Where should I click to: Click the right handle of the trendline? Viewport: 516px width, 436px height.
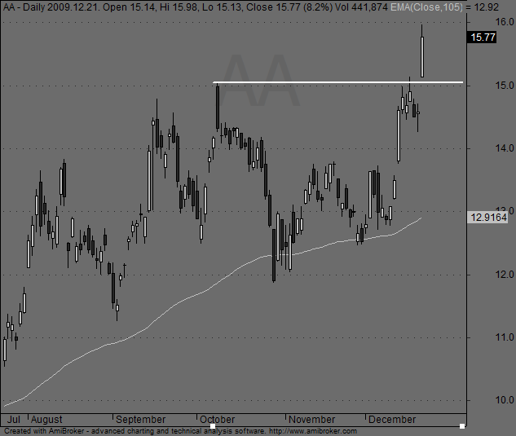(462, 426)
